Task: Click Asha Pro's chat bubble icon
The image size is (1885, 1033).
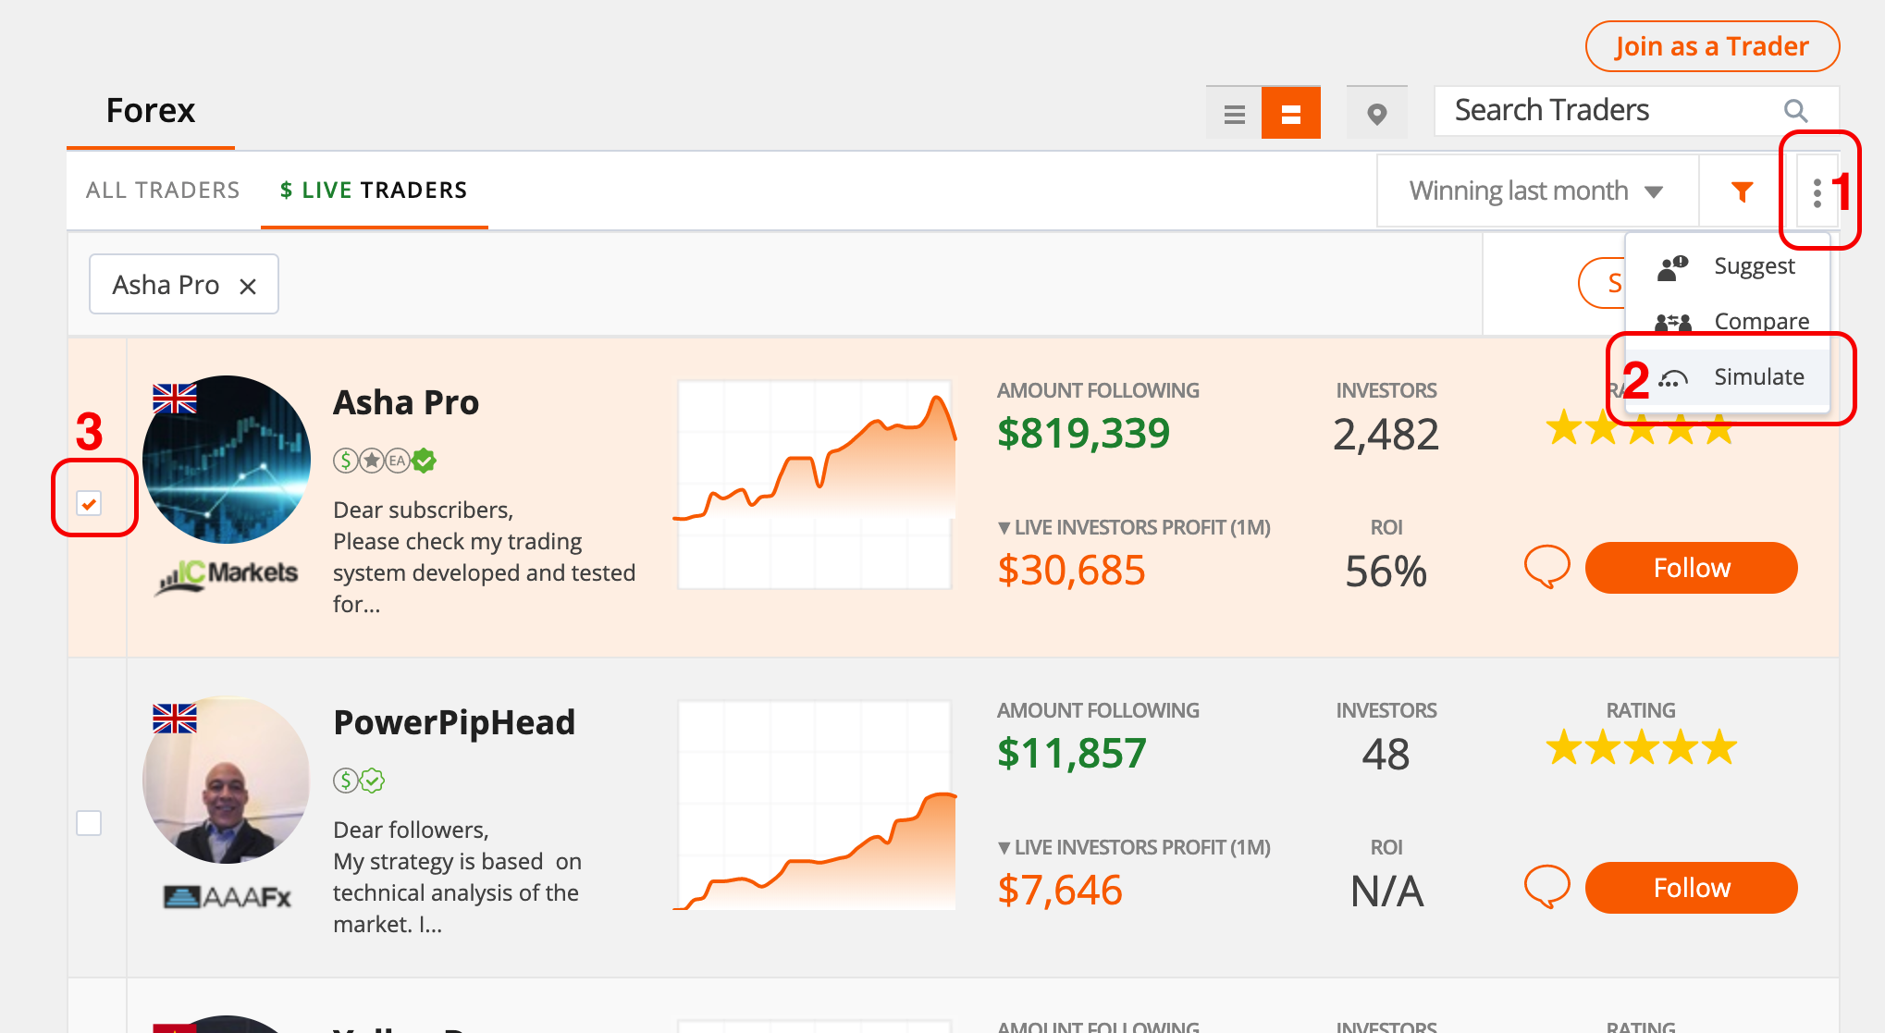Action: click(1547, 567)
